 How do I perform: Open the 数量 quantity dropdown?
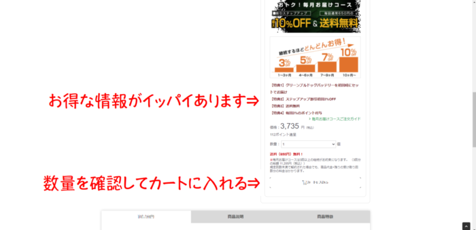pyautogui.click(x=308, y=145)
